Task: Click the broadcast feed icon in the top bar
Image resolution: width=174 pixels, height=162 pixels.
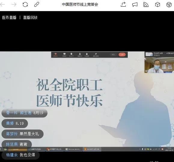Action: [x=146, y=5]
